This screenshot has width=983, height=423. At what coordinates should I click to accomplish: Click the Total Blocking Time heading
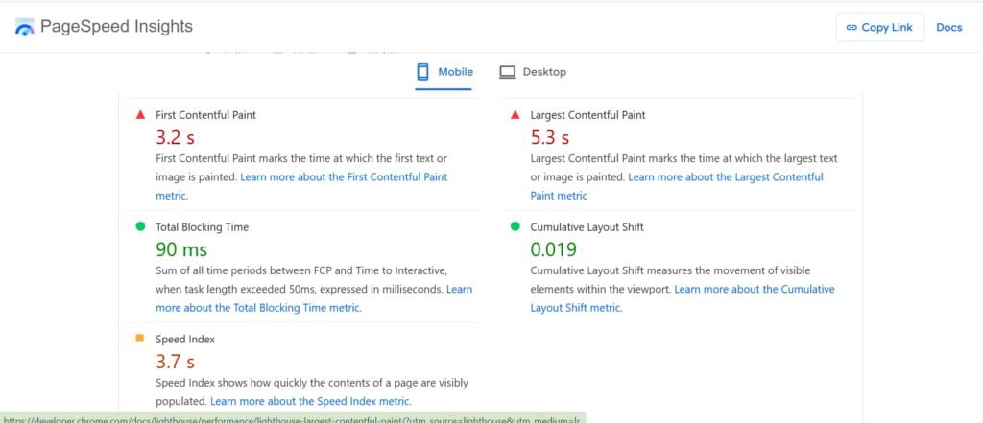point(202,227)
